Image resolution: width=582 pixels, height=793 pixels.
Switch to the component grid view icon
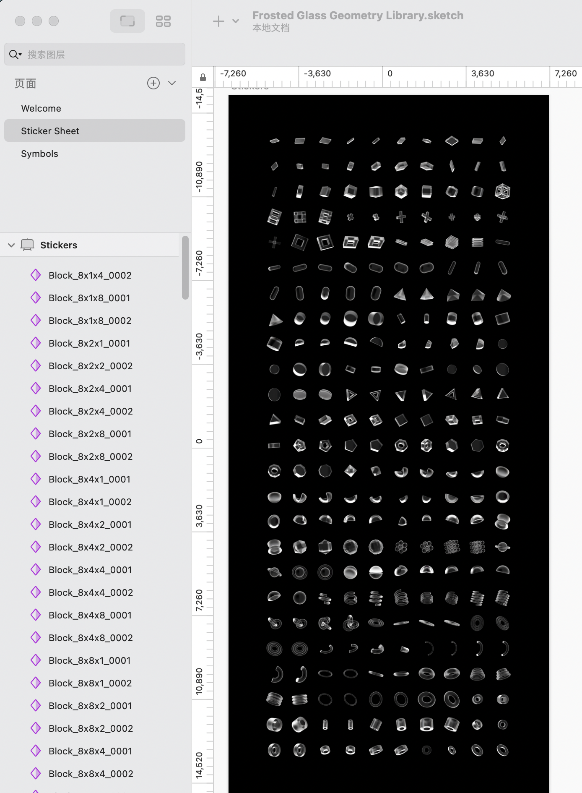pyautogui.click(x=164, y=21)
